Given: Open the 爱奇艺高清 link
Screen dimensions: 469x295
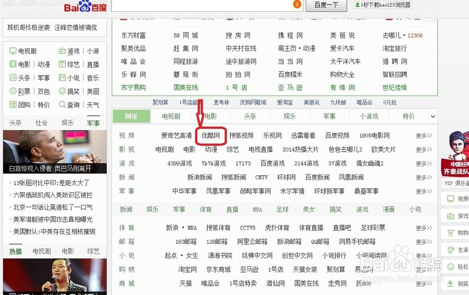Looking at the screenshot, I should click(176, 136).
